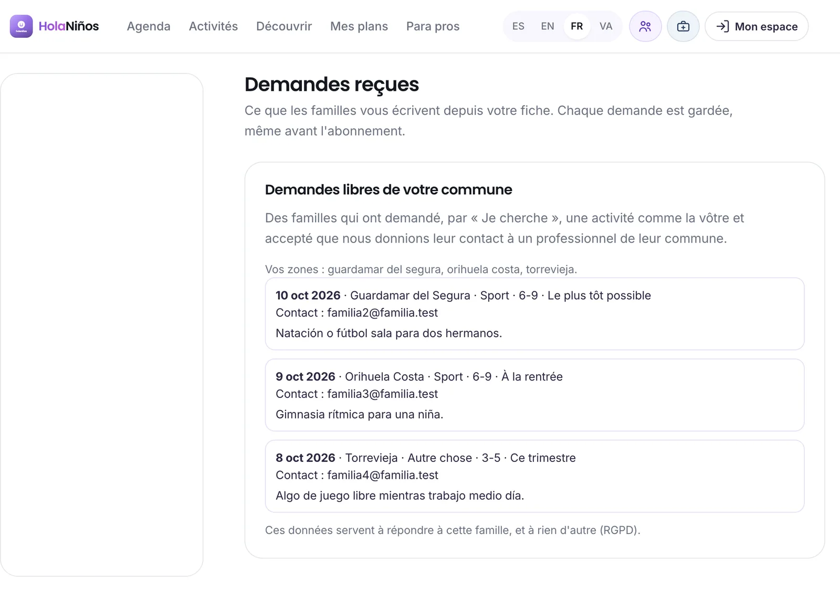The image size is (840, 589).
Task: Open the professionals briefcase icon button
Action: [683, 26]
